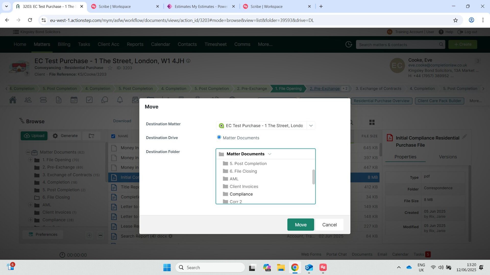This screenshot has height=275, width=490.
Task: Collapse the Matter Documents tree node
Action: pos(28,152)
